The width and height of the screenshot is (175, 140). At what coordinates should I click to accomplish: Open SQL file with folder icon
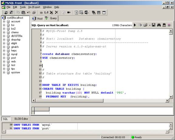tap(146, 25)
